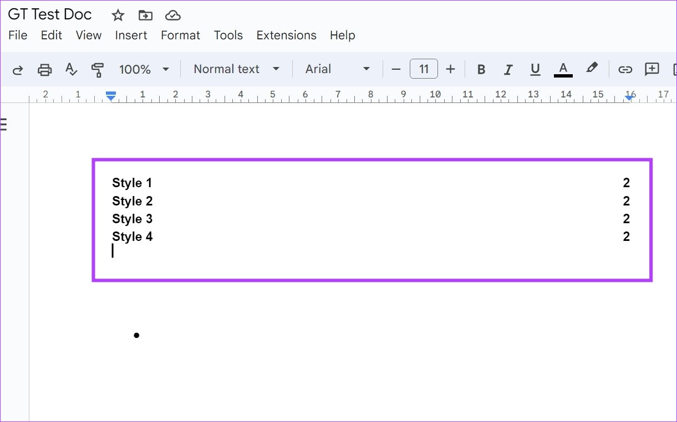Image resolution: width=677 pixels, height=422 pixels.
Task: Open the Tools menu
Action: [228, 35]
